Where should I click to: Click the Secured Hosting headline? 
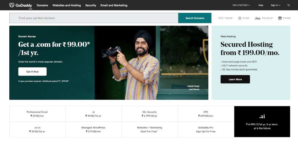pyautogui.click(x=250, y=48)
